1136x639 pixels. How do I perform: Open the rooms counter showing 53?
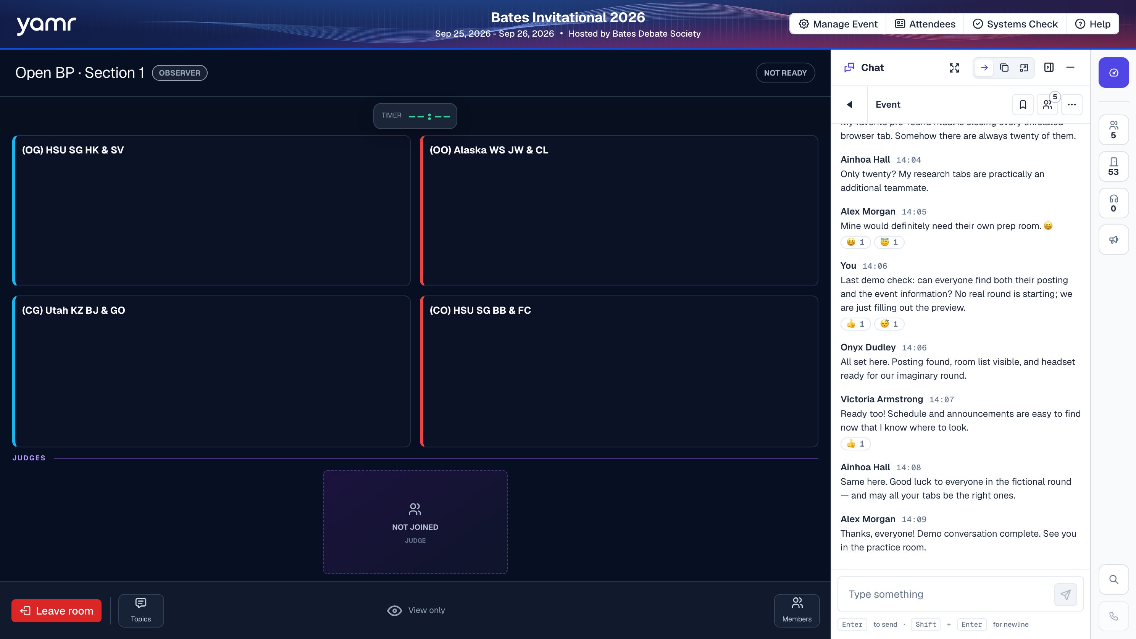coord(1113,166)
